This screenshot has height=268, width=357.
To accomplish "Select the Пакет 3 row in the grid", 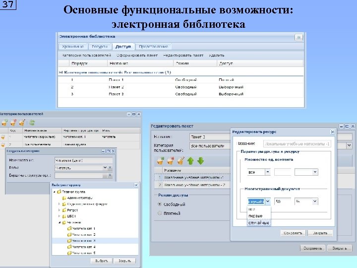I will click(180, 94).
